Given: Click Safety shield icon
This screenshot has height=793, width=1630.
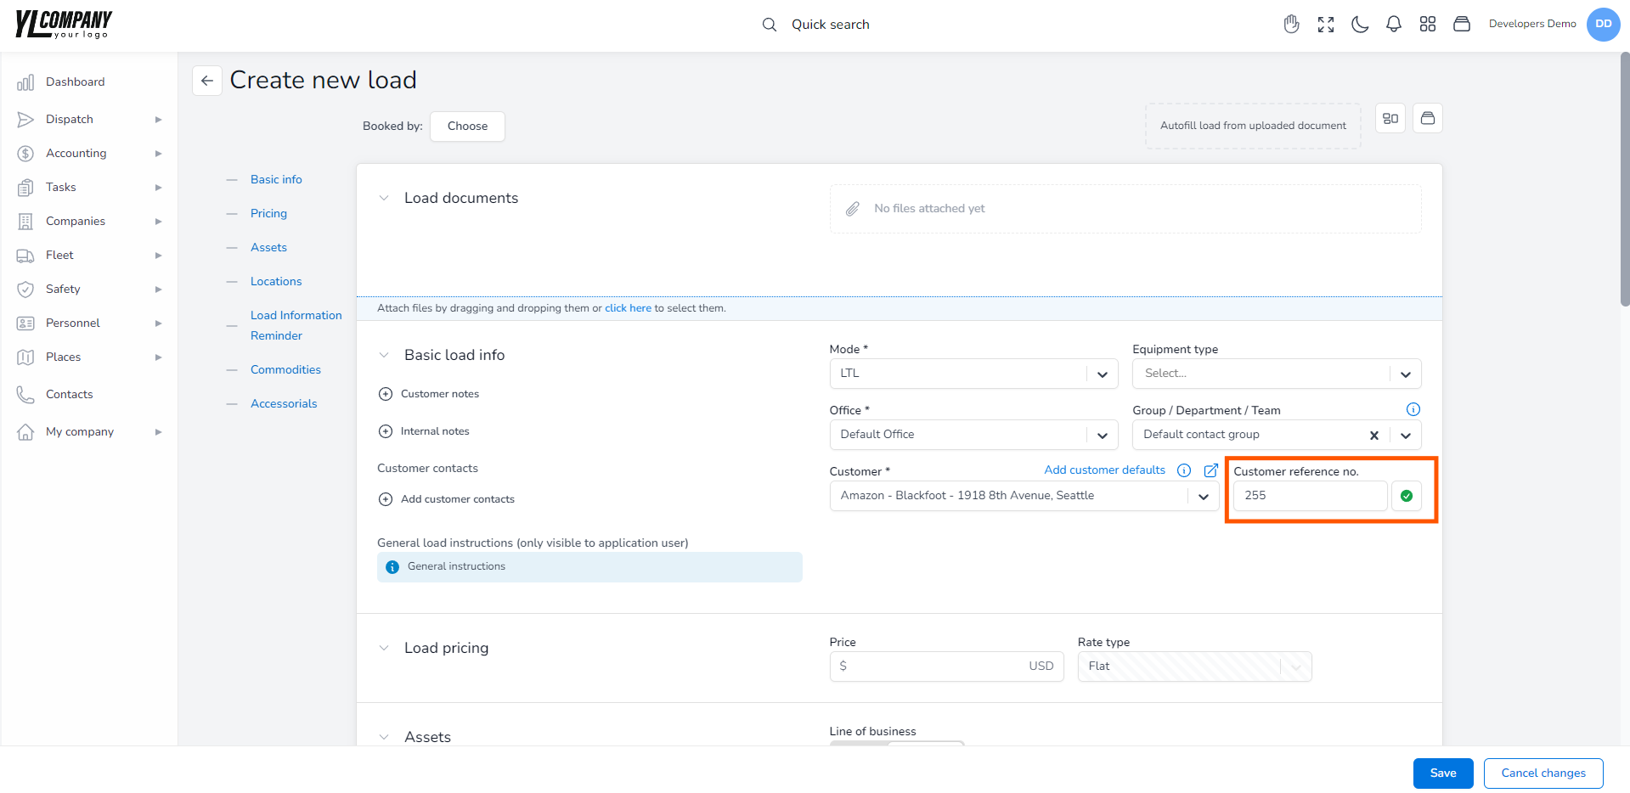Looking at the screenshot, I should pyautogui.click(x=25, y=290).
